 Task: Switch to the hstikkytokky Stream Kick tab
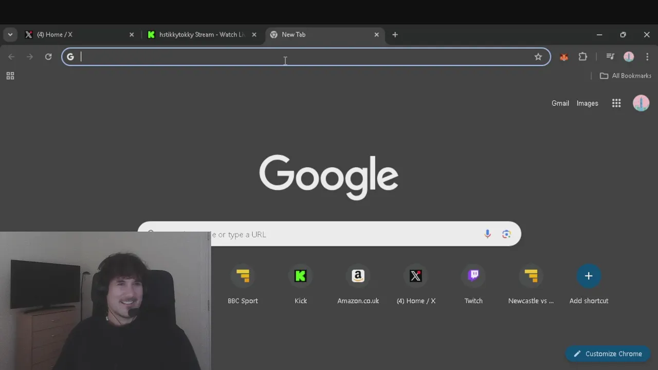tap(202, 35)
